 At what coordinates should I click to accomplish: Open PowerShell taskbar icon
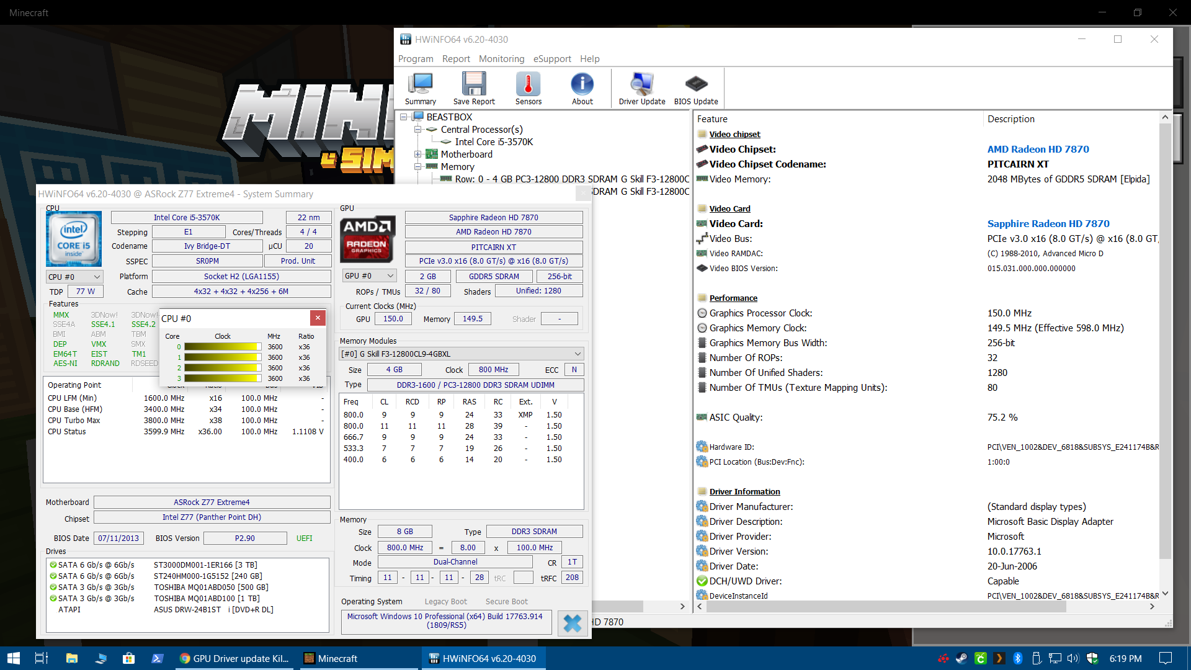point(157,658)
